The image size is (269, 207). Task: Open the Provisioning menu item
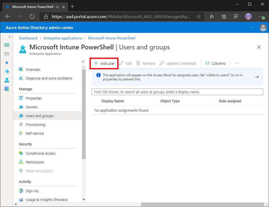point(47,124)
